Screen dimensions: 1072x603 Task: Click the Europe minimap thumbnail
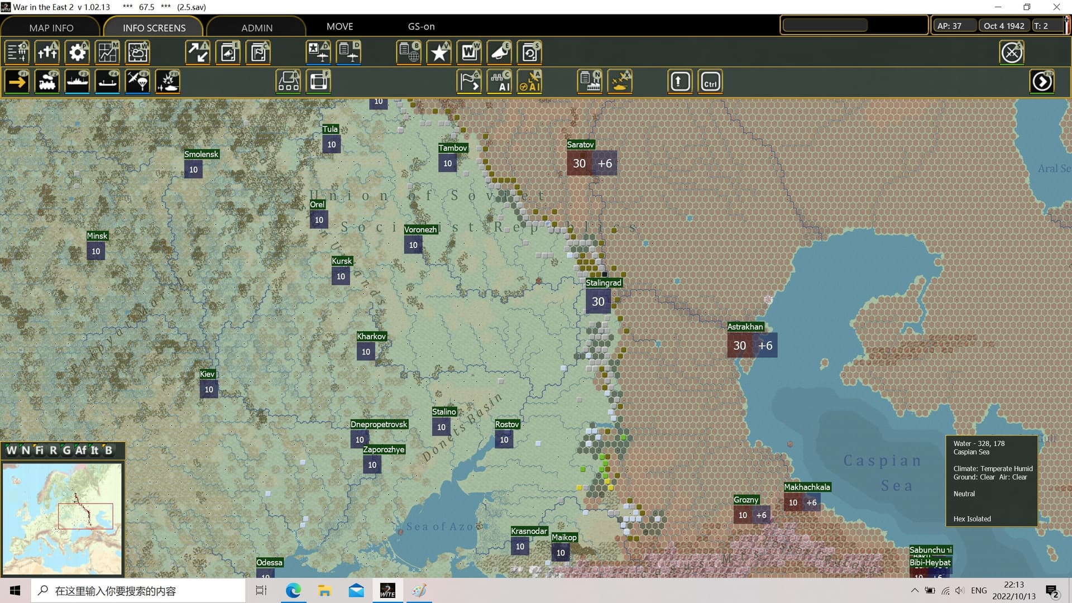pos(62,519)
